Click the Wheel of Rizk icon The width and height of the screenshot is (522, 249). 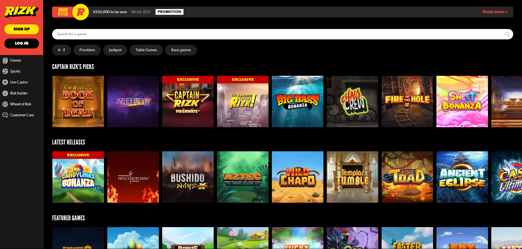point(5,104)
